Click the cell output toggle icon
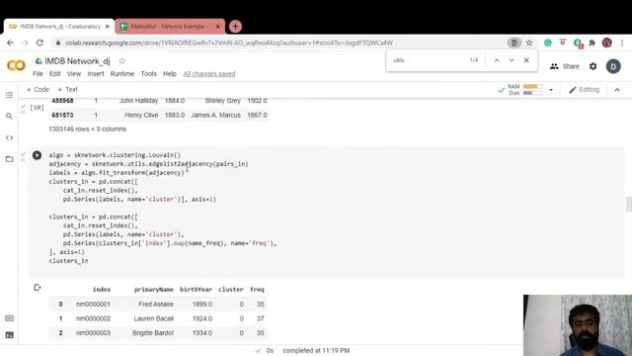Viewport: 632px width, 356px height. click(38, 288)
